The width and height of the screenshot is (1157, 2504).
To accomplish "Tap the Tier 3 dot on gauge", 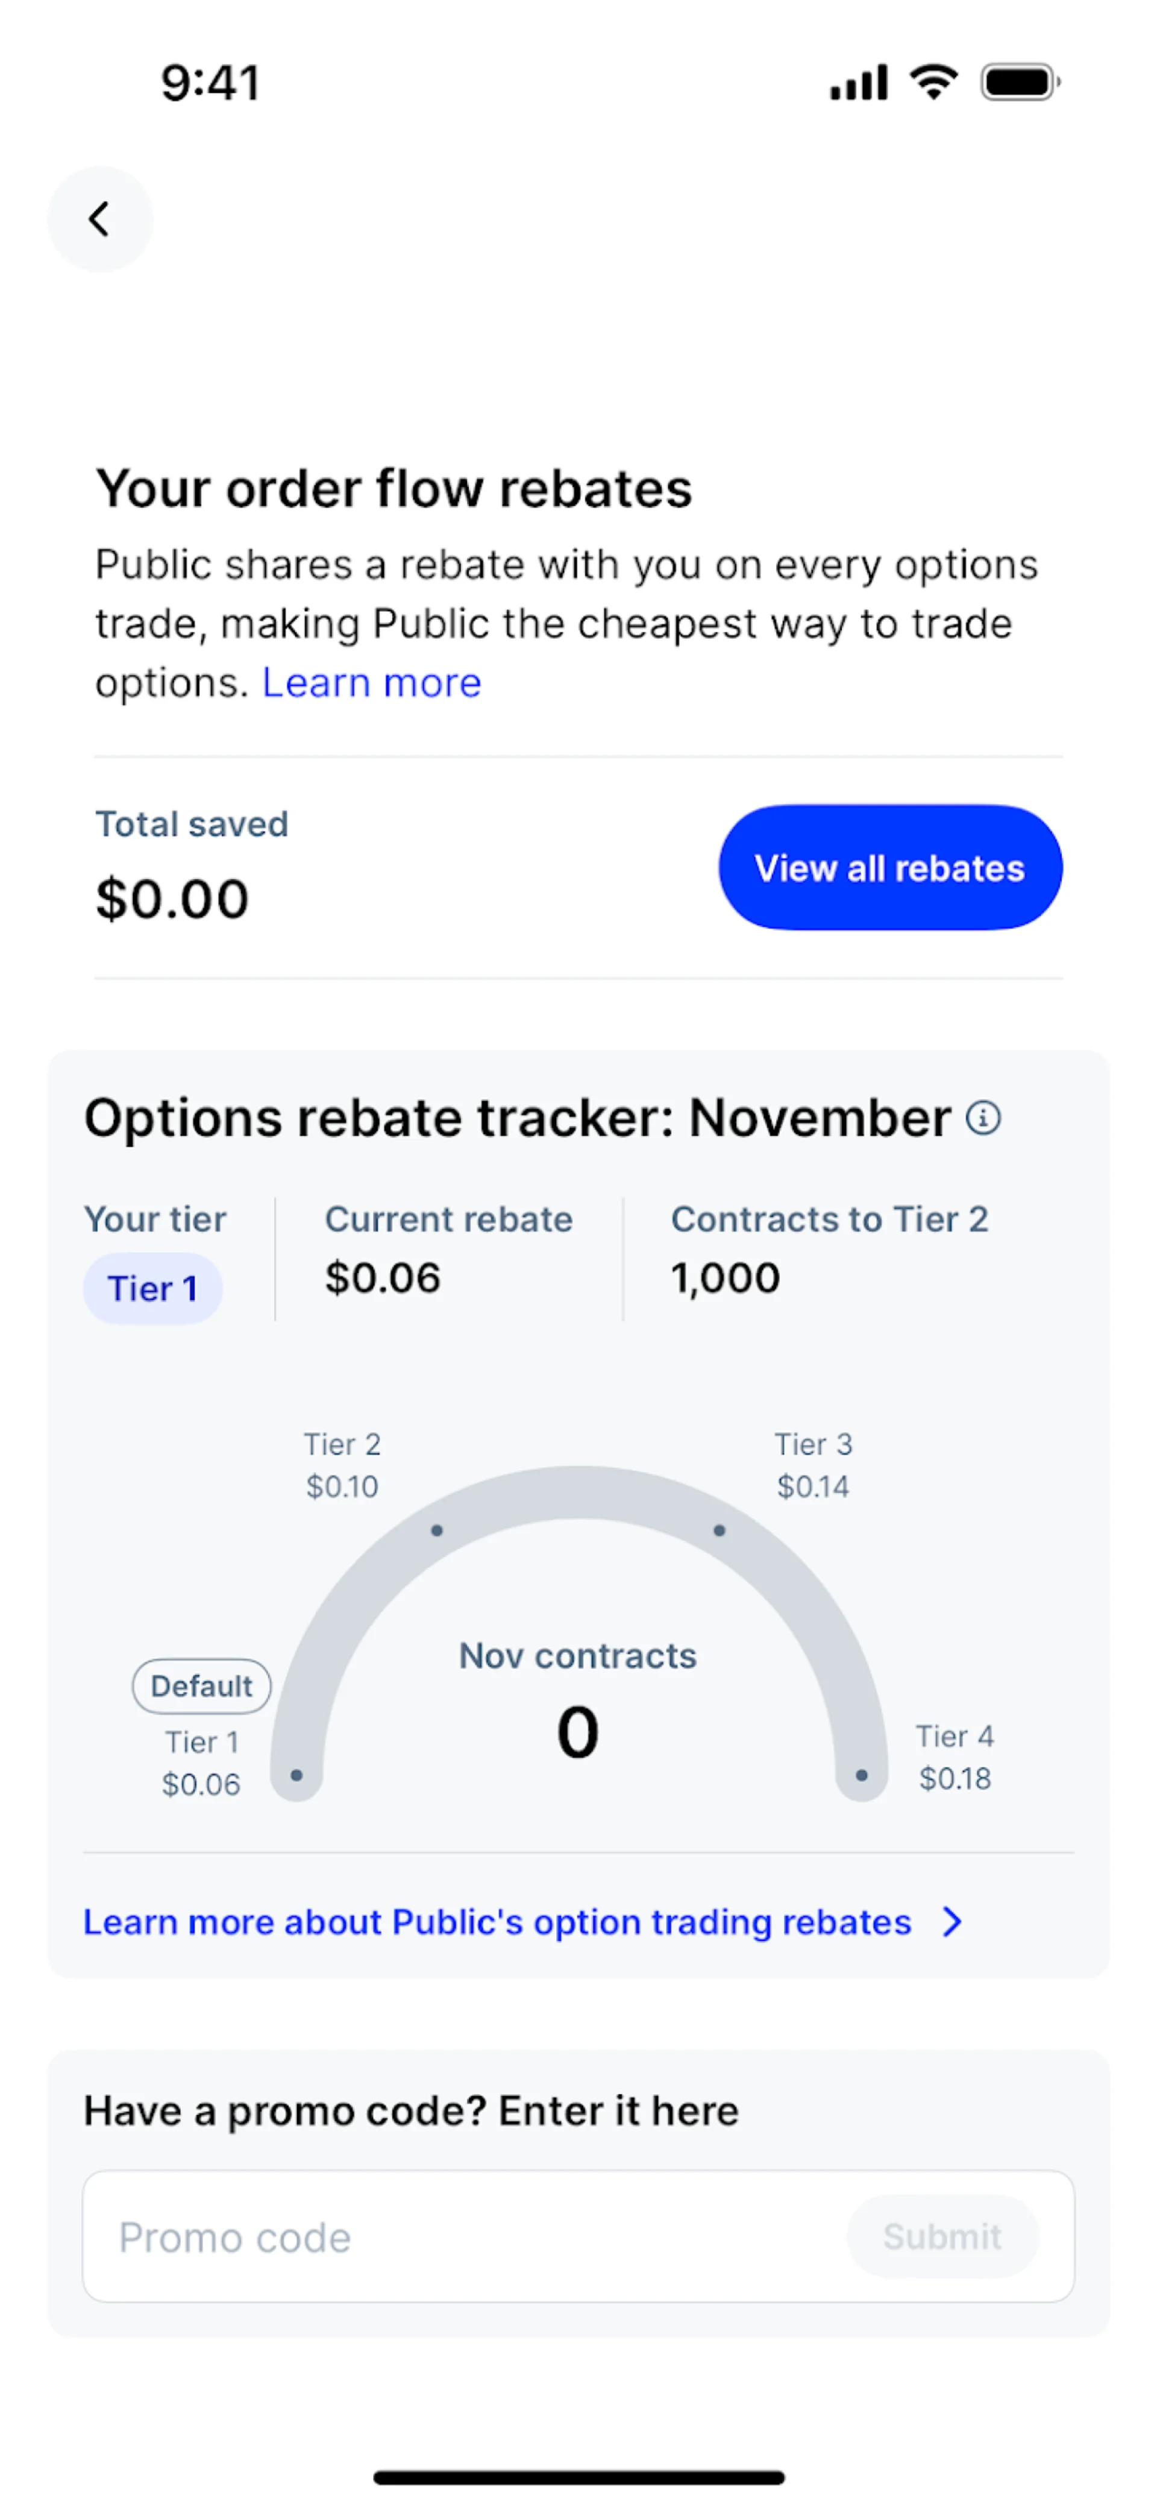I will (719, 1530).
